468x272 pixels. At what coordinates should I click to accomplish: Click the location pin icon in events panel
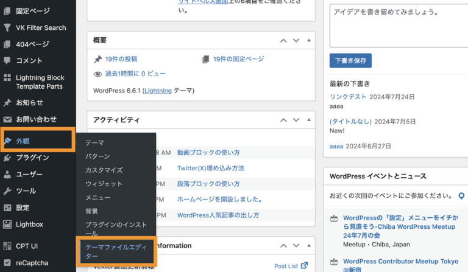pos(461,196)
